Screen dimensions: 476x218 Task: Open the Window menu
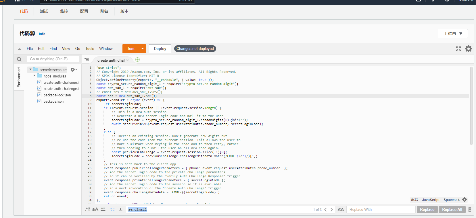coord(106,49)
